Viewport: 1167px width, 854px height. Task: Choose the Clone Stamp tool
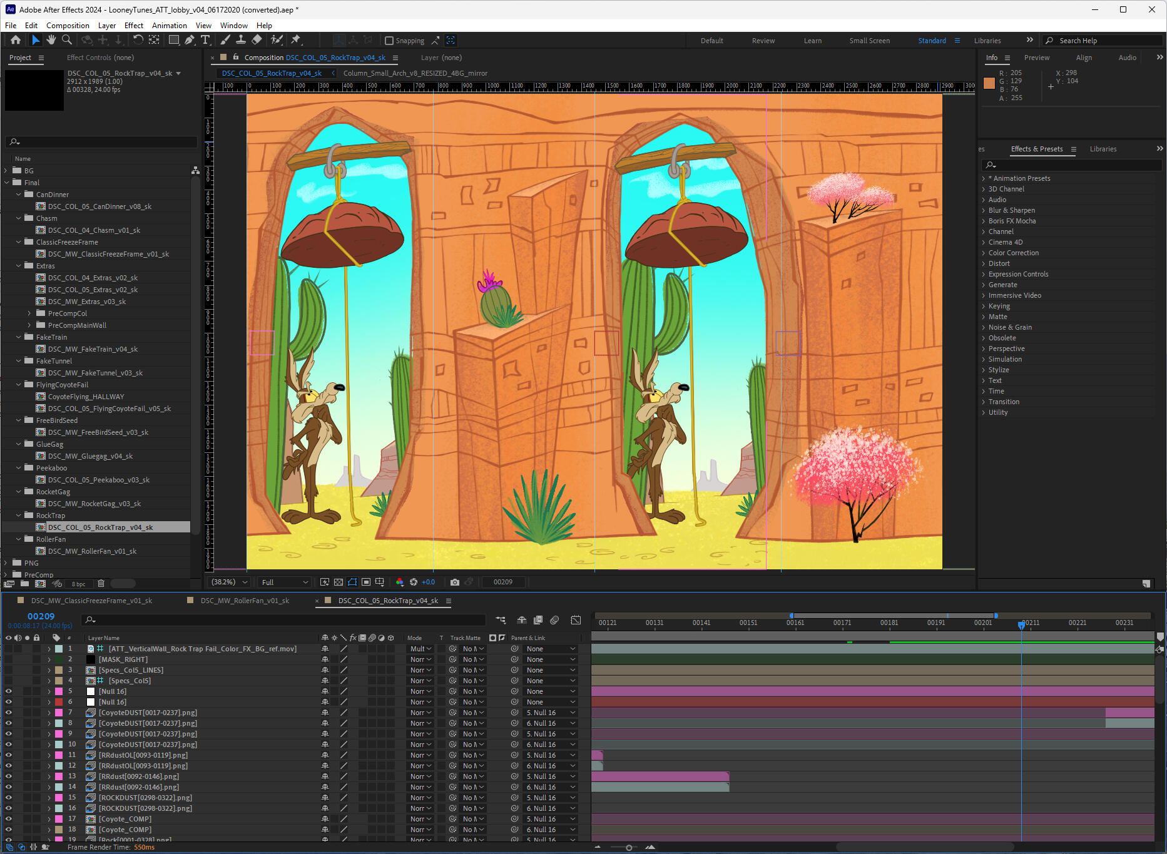point(241,40)
